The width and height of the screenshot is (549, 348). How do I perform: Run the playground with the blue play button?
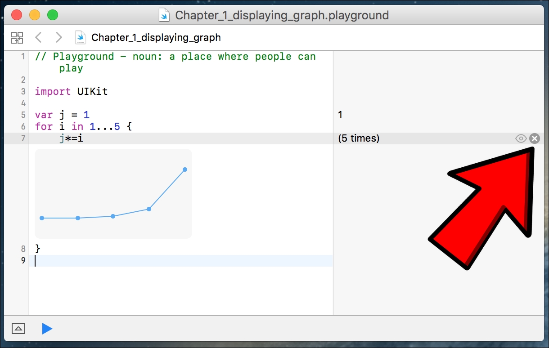[47, 329]
